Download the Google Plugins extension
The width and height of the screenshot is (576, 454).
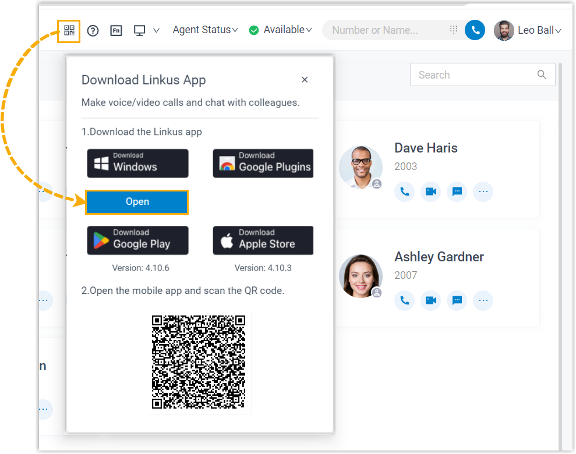pyautogui.click(x=263, y=163)
